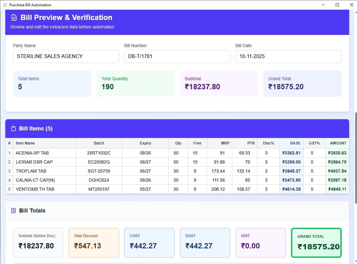
Task: Click the app logo in title bar
Action: click(5, 5)
